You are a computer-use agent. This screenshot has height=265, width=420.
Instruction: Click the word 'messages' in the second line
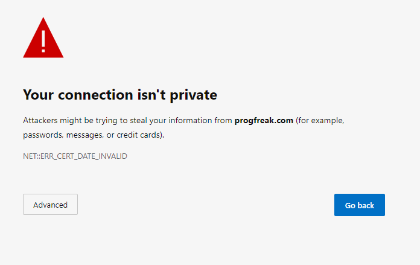coord(84,135)
